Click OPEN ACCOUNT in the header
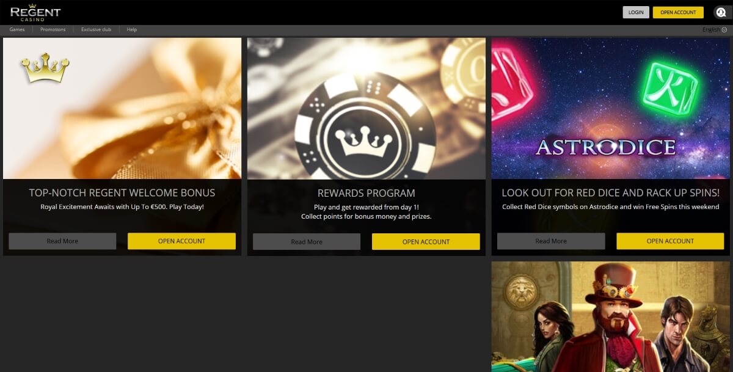Viewport: 733px width, 372px height. point(678,12)
